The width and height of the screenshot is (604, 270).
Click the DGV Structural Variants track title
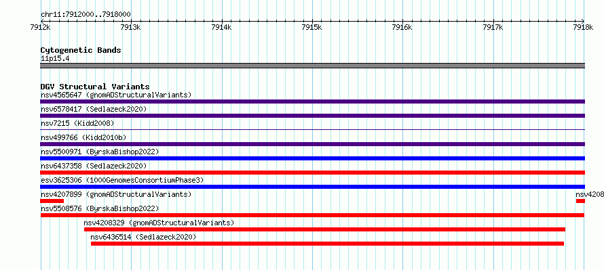click(95, 87)
